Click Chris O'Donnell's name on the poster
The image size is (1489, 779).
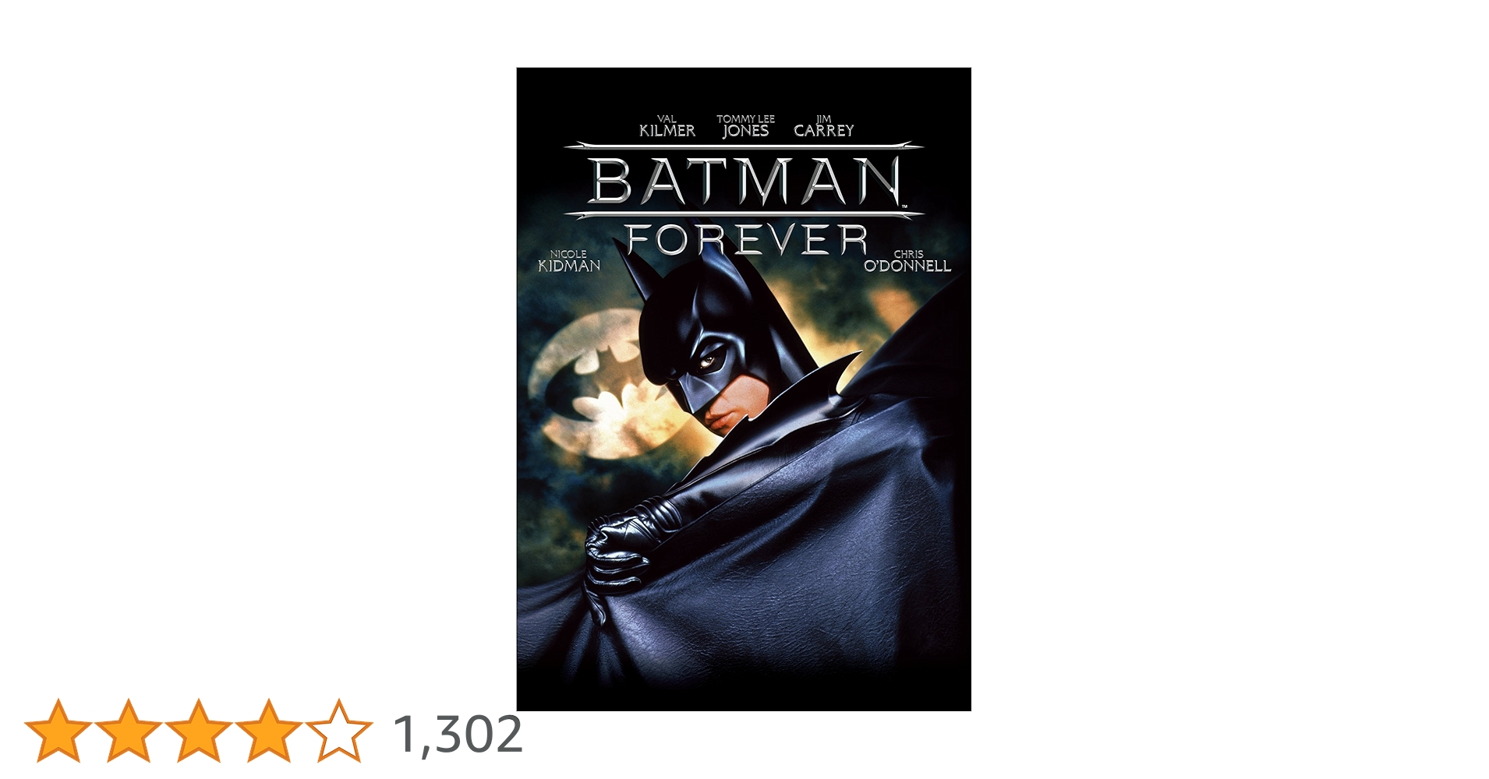[907, 261]
